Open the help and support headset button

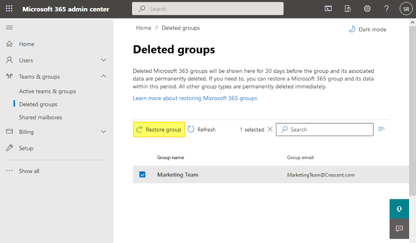tap(399, 209)
